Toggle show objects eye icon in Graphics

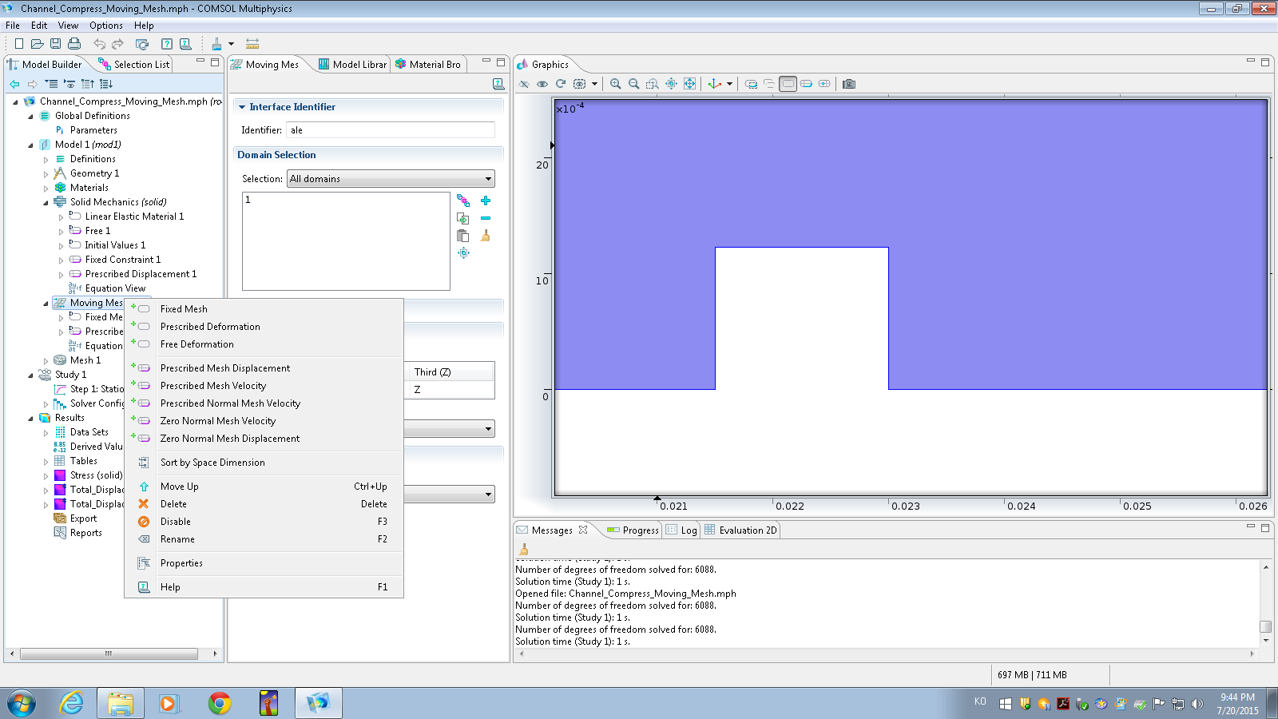click(542, 84)
